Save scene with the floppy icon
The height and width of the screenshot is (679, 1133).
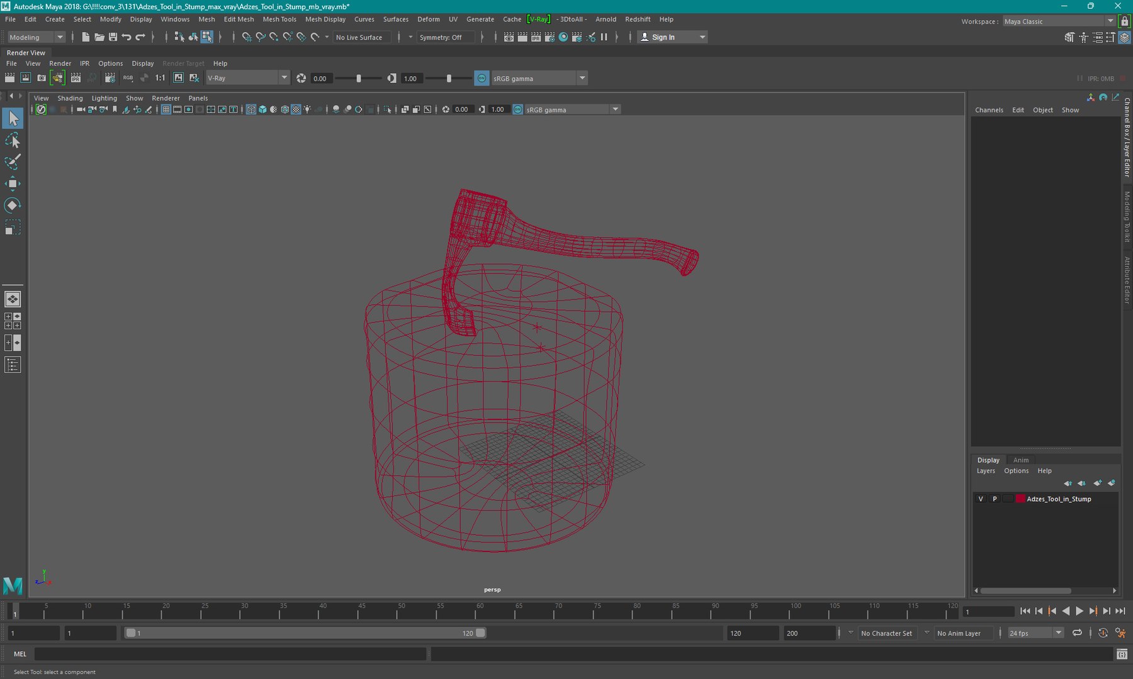(x=113, y=37)
